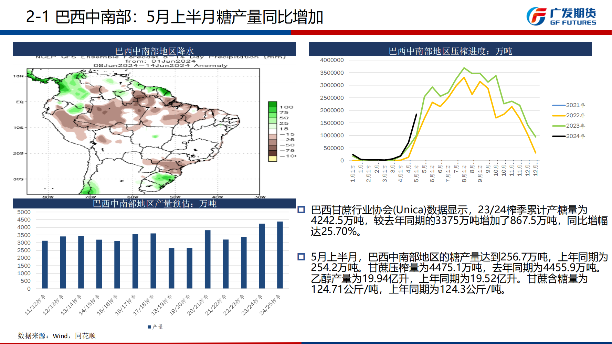Click the Brazil precipitation anomaly map
This screenshot has width=612, height=344.
pyautogui.click(x=143, y=131)
